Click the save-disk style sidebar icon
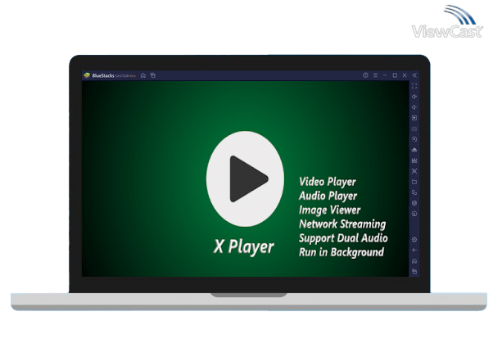This screenshot has width=493, height=339. pos(414,160)
